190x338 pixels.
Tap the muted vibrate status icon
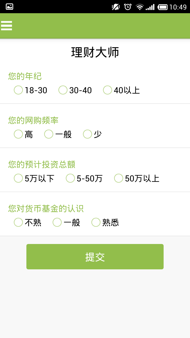(x=116, y=7)
